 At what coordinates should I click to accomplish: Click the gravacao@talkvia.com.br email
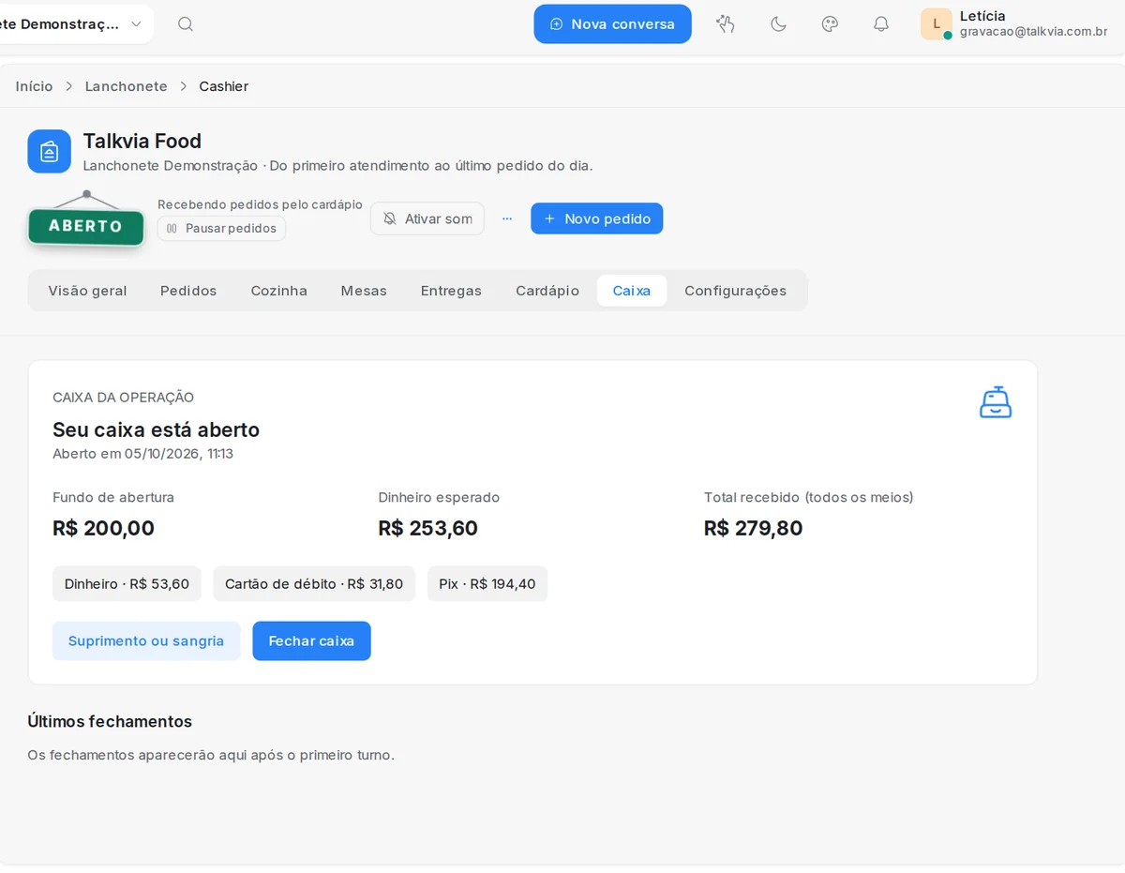click(1034, 32)
